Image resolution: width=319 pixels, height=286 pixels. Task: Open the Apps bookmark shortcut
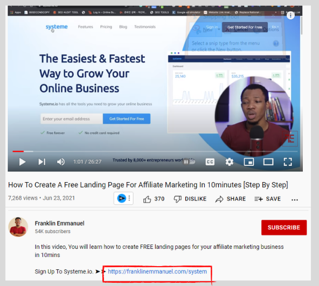(16, 12)
